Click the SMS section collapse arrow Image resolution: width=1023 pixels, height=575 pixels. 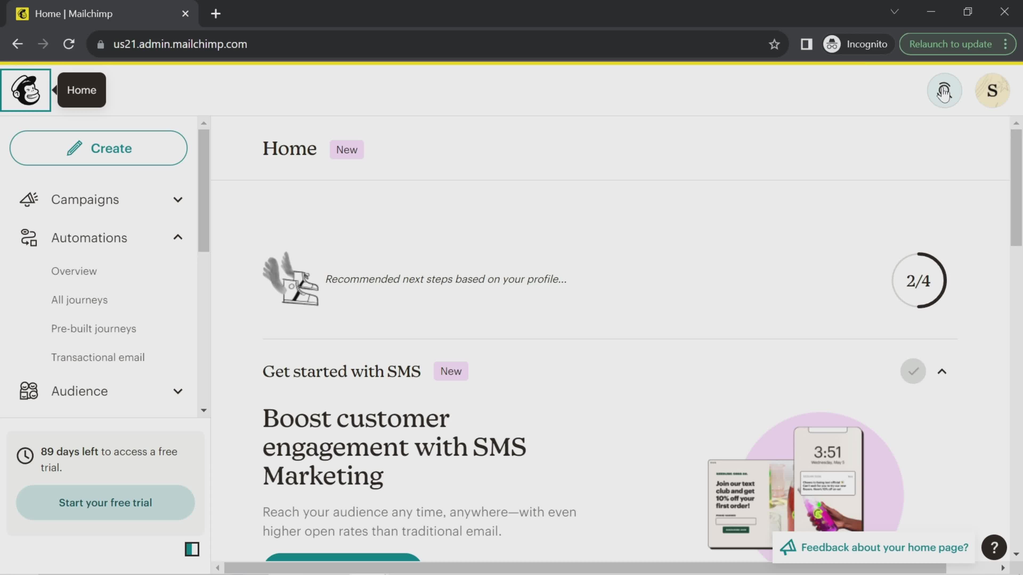[x=942, y=371]
